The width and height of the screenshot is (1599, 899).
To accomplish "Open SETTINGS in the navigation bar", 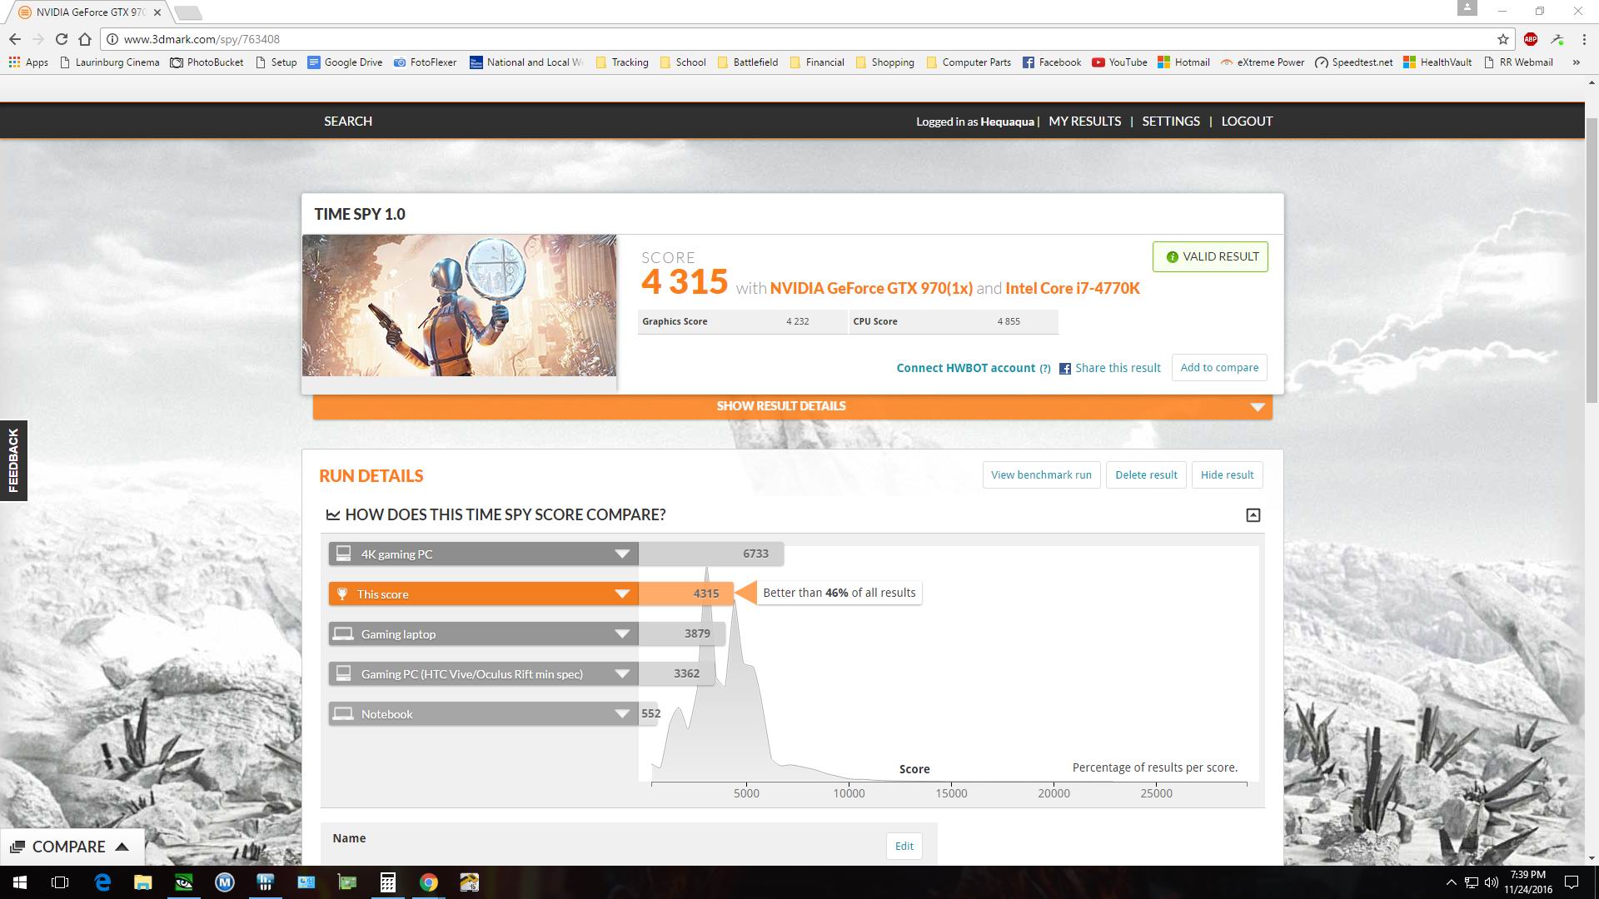I will tap(1171, 122).
